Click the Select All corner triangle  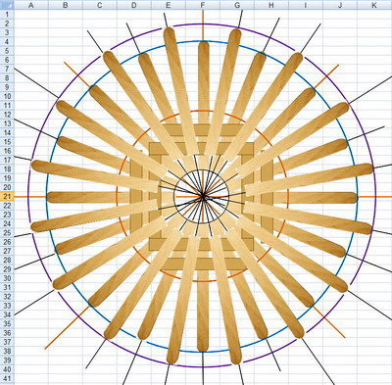tap(7, 5)
